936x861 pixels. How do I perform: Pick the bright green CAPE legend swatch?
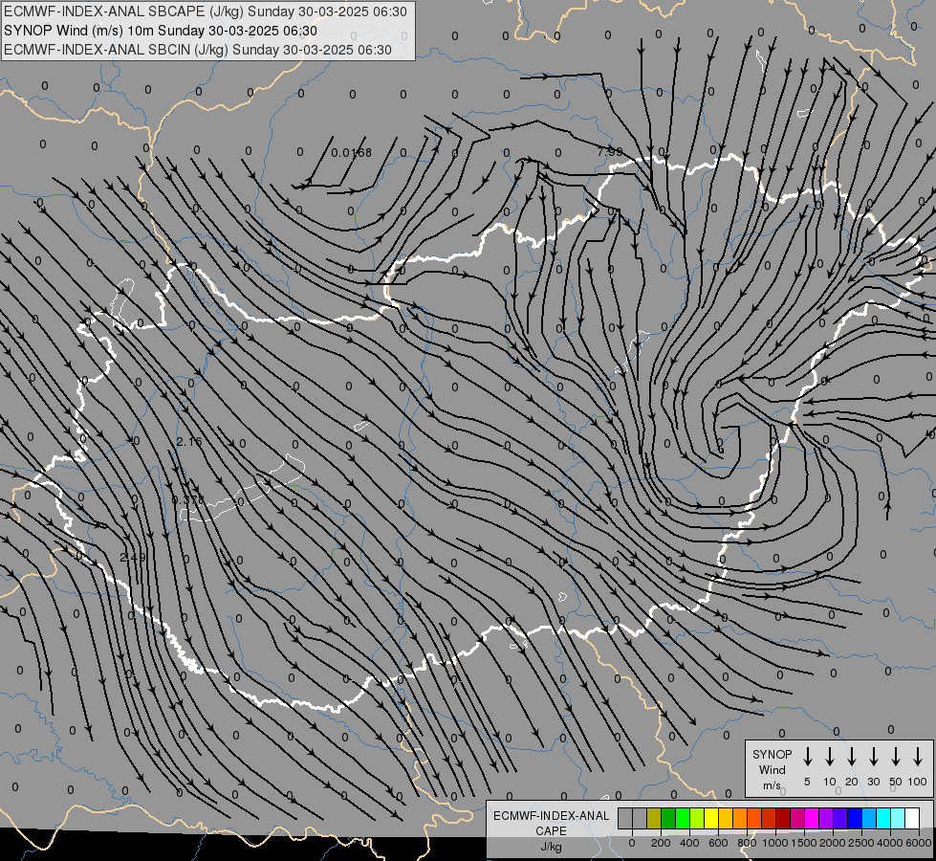point(683,818)
